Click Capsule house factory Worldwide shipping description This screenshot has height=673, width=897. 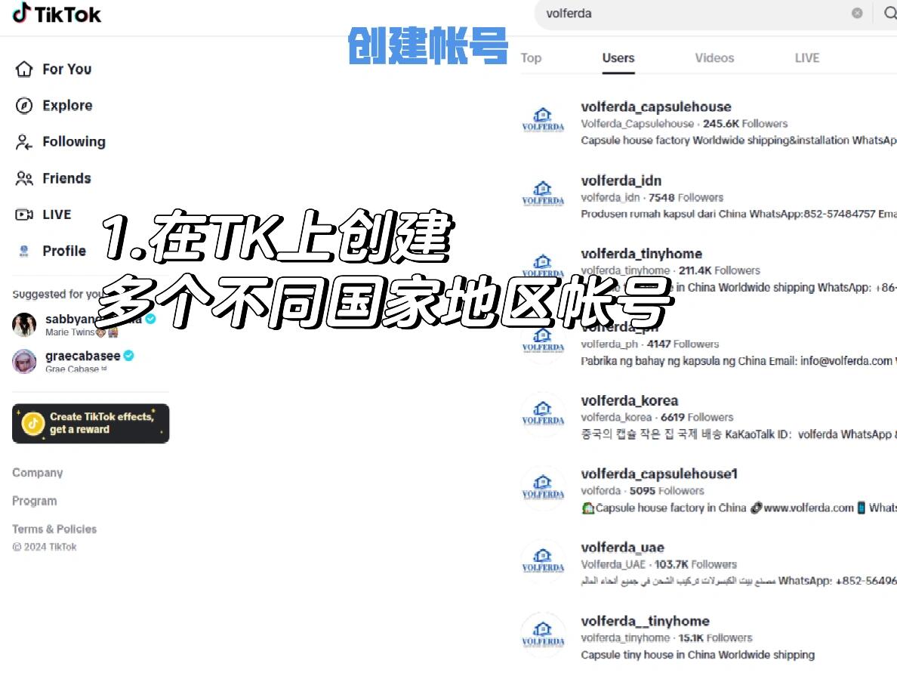click(x=738, y=140)
